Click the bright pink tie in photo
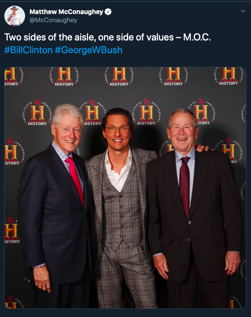This screenshot has width=251, height=317. [75, 179]
